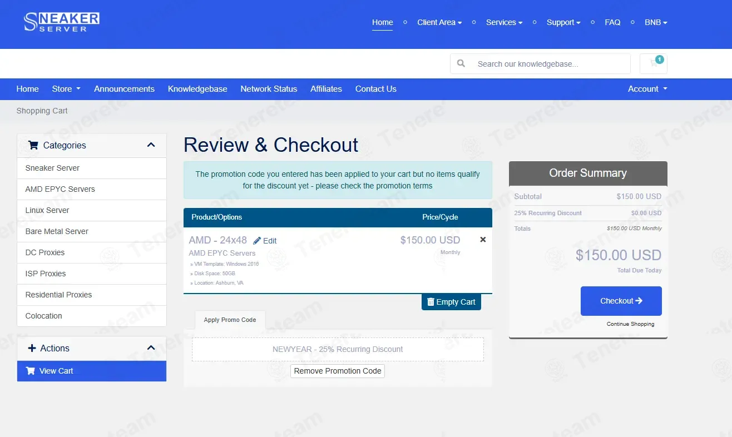The image size is (732, 437).
Task: Click the Sneaker Server logo
Action: click(61, 22)
